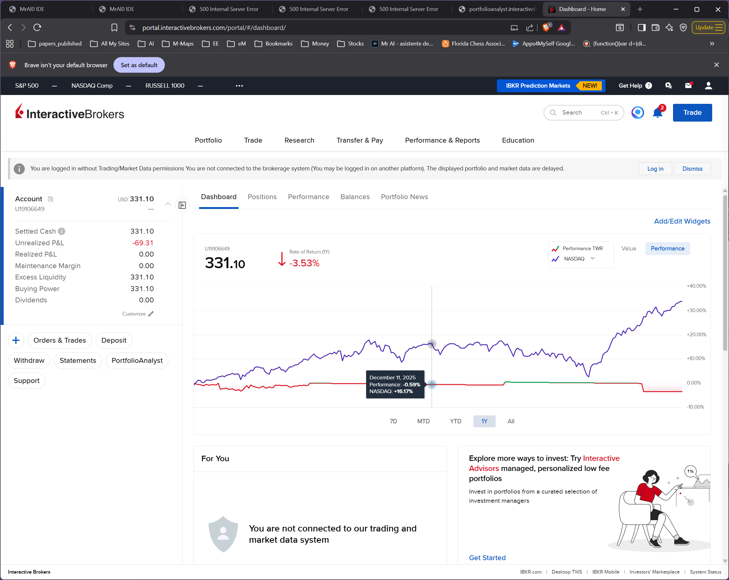Screen dimensions: 729x580
Task: Open more market indices ellipsis
Action: (x=239, y=86)
